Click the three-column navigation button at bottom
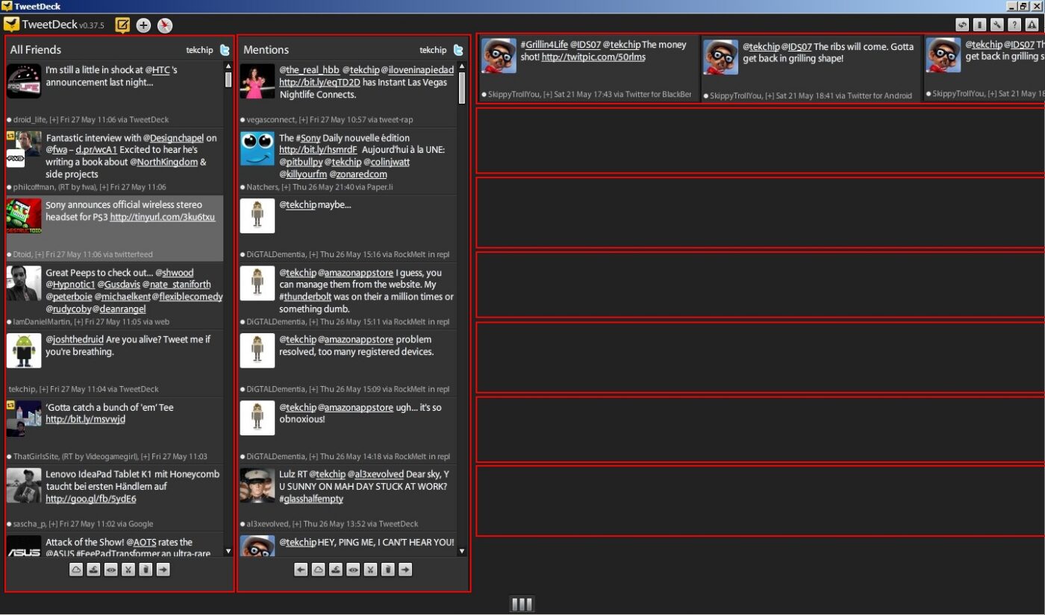Screen dimensions: 1045x615 coord(522,603)
